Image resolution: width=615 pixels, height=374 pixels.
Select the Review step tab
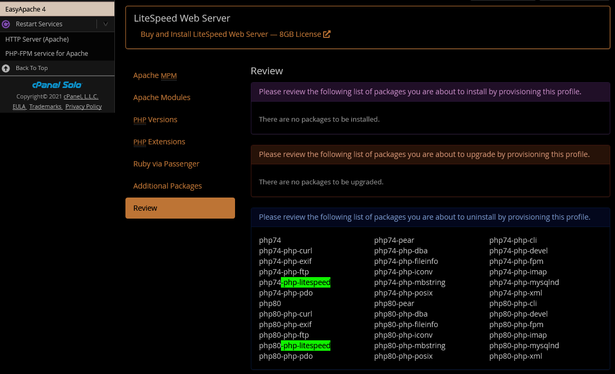coord(180,208)
